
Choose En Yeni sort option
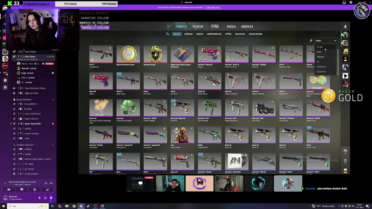(320, 47)
